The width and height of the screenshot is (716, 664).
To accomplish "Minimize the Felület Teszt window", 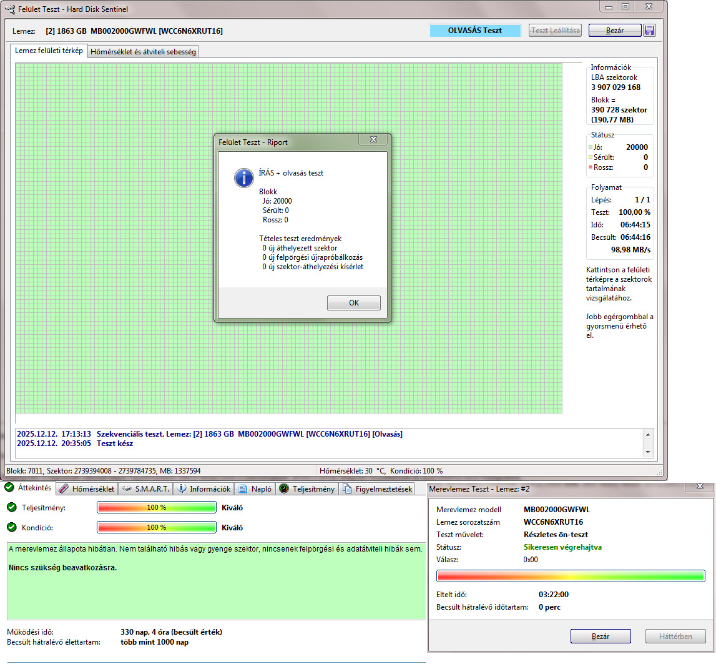I will (x=609, y=6).
